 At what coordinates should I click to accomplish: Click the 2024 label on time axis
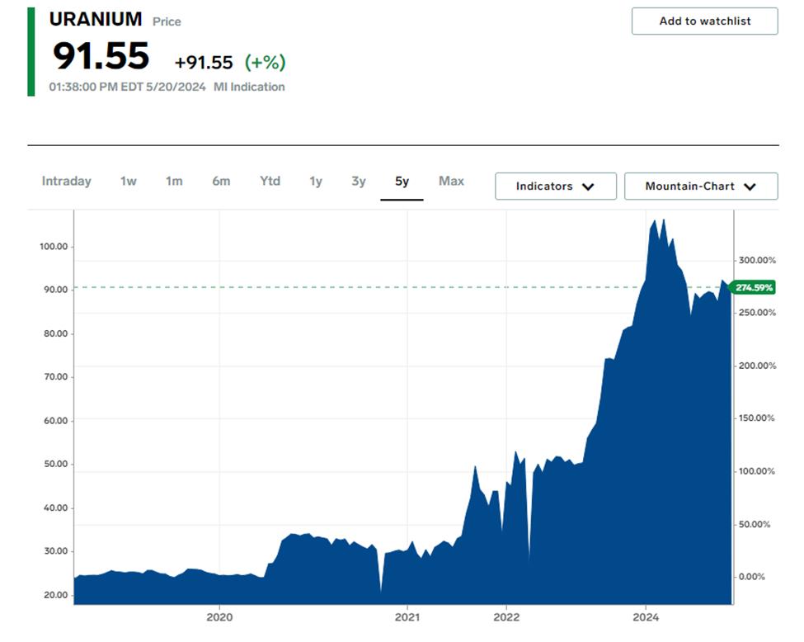[646, 617]
